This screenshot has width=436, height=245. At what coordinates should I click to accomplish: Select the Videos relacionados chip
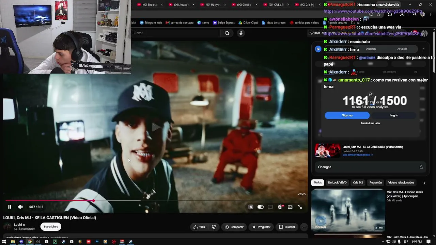tap(401, 183)
